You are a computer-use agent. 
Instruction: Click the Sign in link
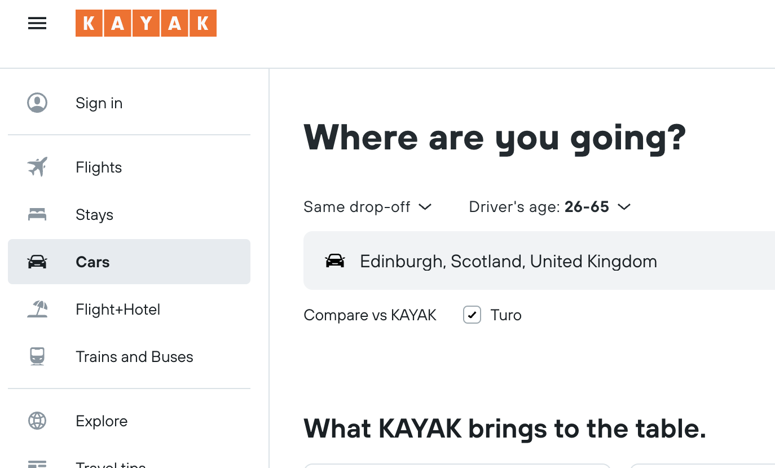point(129,103)
